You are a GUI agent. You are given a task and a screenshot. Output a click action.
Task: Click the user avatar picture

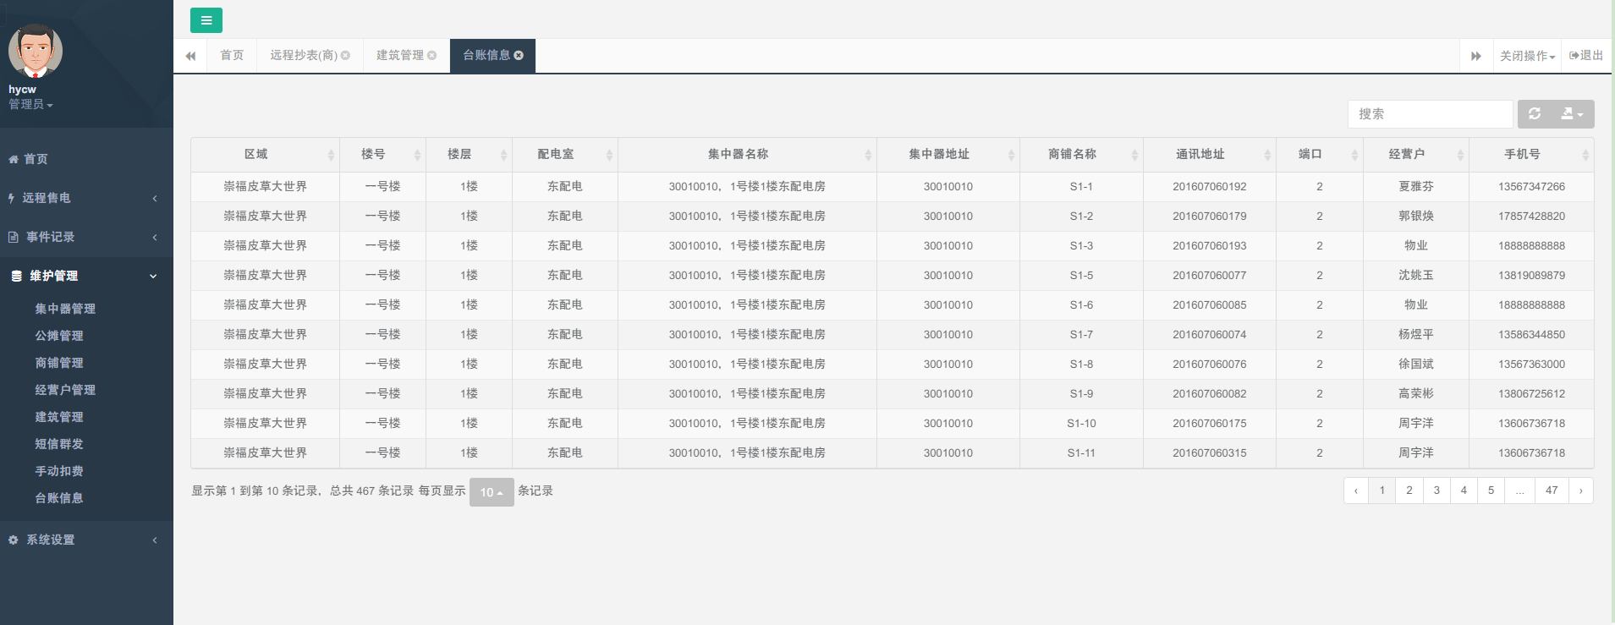35,51
